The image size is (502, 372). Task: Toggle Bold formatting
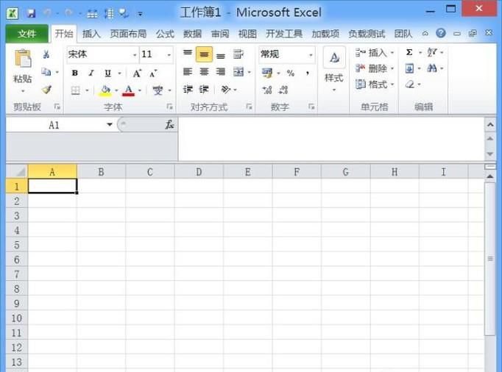75,73
